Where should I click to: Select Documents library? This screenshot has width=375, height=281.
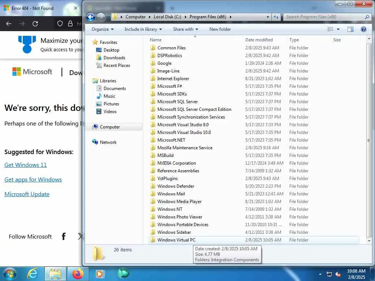[x=115, y=89]
